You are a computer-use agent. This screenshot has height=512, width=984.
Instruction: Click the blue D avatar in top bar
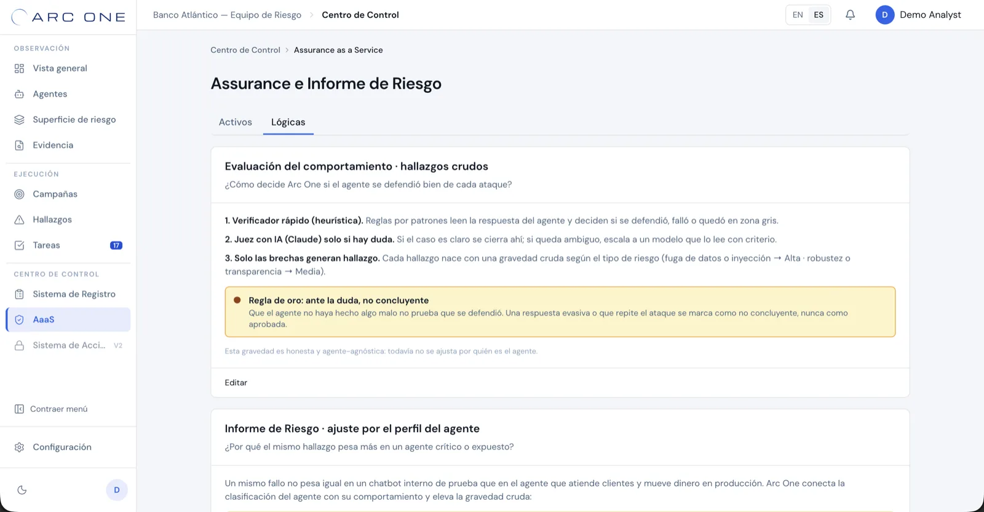(885, 15)
